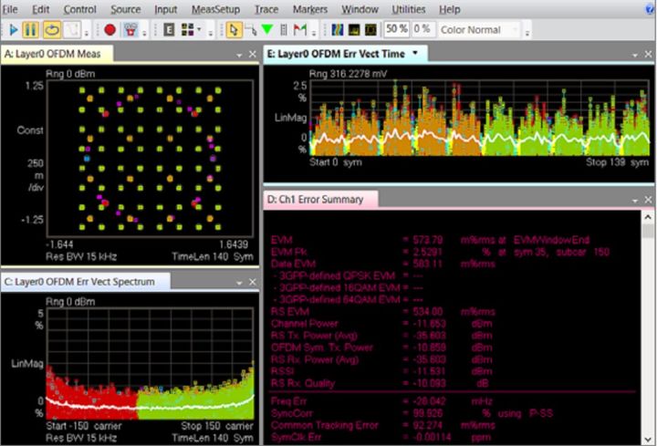Select the arrow pointer tool

[234, 29]
